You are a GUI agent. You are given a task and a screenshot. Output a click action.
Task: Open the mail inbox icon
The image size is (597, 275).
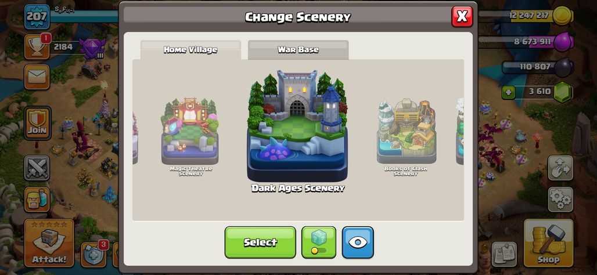(x=37, y=77)
